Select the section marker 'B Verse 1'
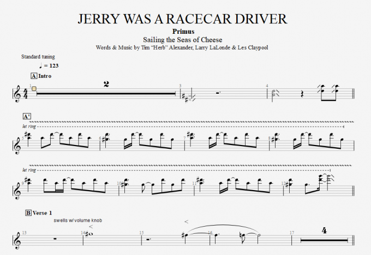This screenshot has width=371, height=255. point(39,213)
